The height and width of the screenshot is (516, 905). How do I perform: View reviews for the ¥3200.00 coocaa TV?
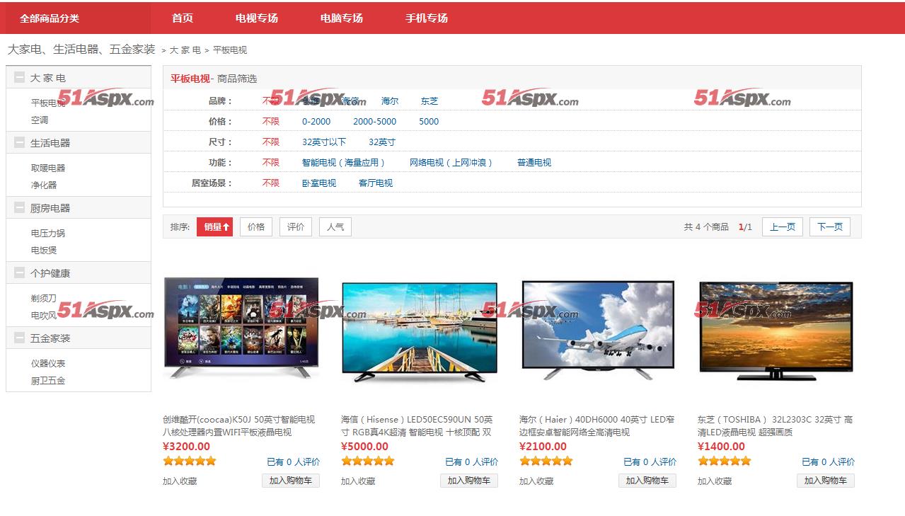coord(294,462)
